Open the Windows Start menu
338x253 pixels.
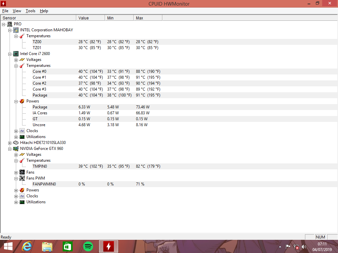pos(8,246)
